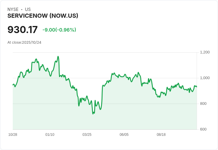Click the 600 y-axis label
Screen dimensions: 218x150
pos(203,129)
